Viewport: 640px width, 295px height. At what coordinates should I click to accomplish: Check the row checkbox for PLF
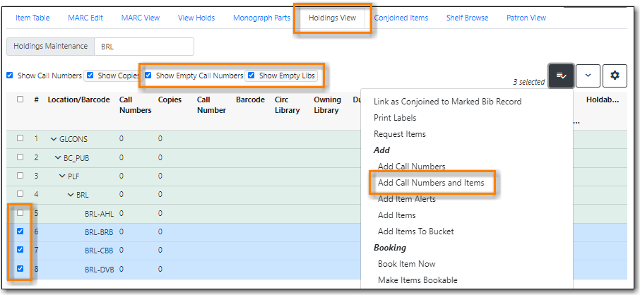(20, 176)
